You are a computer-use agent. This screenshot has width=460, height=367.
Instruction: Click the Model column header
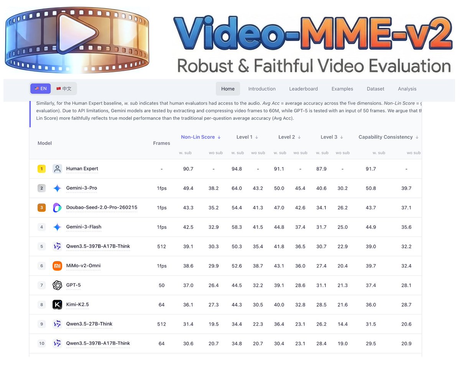coord(44,143)
